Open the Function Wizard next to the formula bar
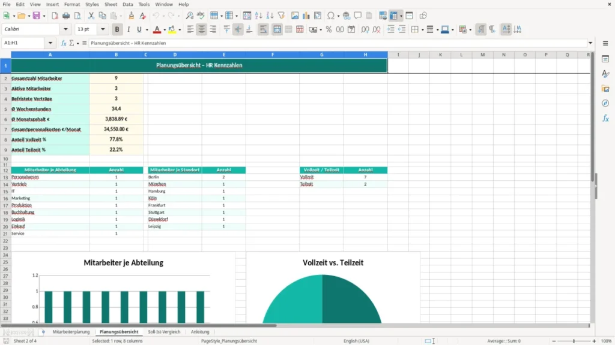The image size is (615, 345). [64, 43]
